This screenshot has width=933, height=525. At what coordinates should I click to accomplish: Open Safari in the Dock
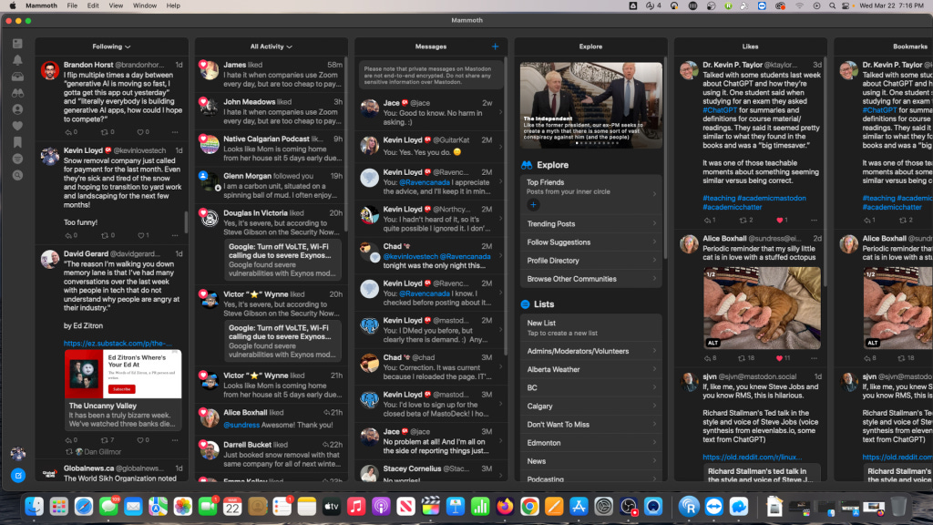pyautogui.click(x=83, y=507)
